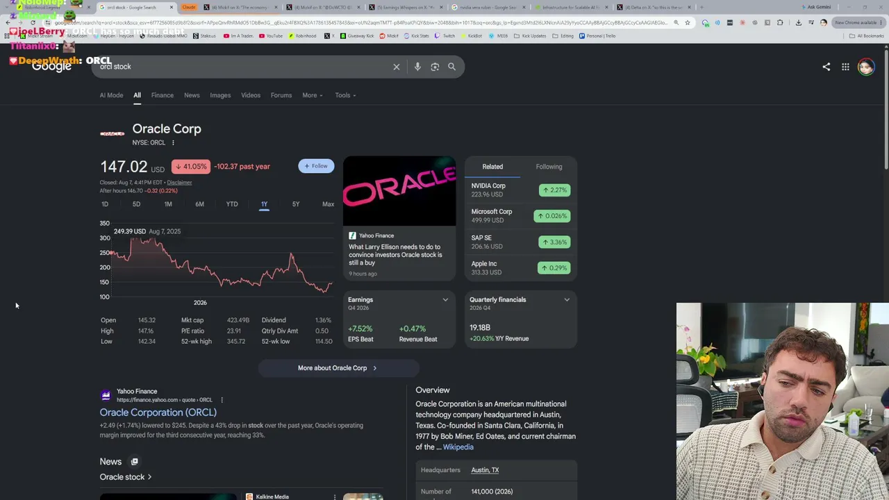Open the Personal Trello bookmark
Screen dimensions: 889x500
click(597, 36)
